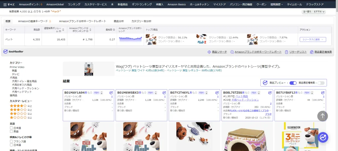Click the copy icon beside B08L7STZSS
The width and height of the screenshot is (338, 151).
[x=246, y=93]
